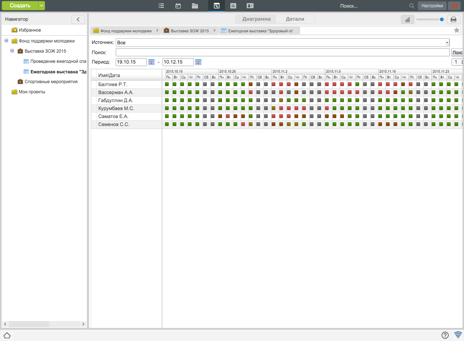464x341 pixels.
Task: Click the name Вассерман А.А.
Action: [x=116, y=92]
